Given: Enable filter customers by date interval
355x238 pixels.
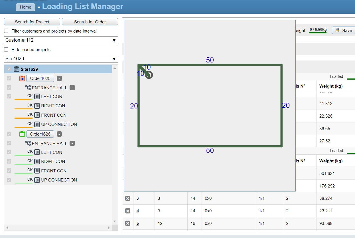Looking at the screenshot, I should pos(6,31).
